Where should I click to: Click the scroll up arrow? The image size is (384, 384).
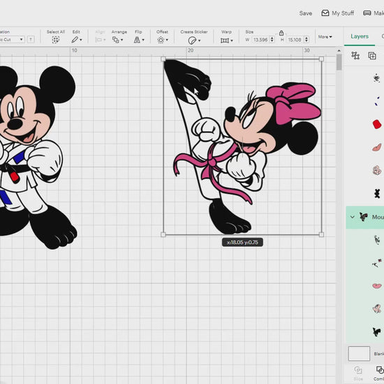(x=339, y=51)
